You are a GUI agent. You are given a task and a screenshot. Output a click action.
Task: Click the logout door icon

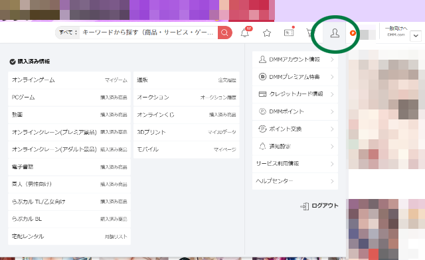point(305,206)
